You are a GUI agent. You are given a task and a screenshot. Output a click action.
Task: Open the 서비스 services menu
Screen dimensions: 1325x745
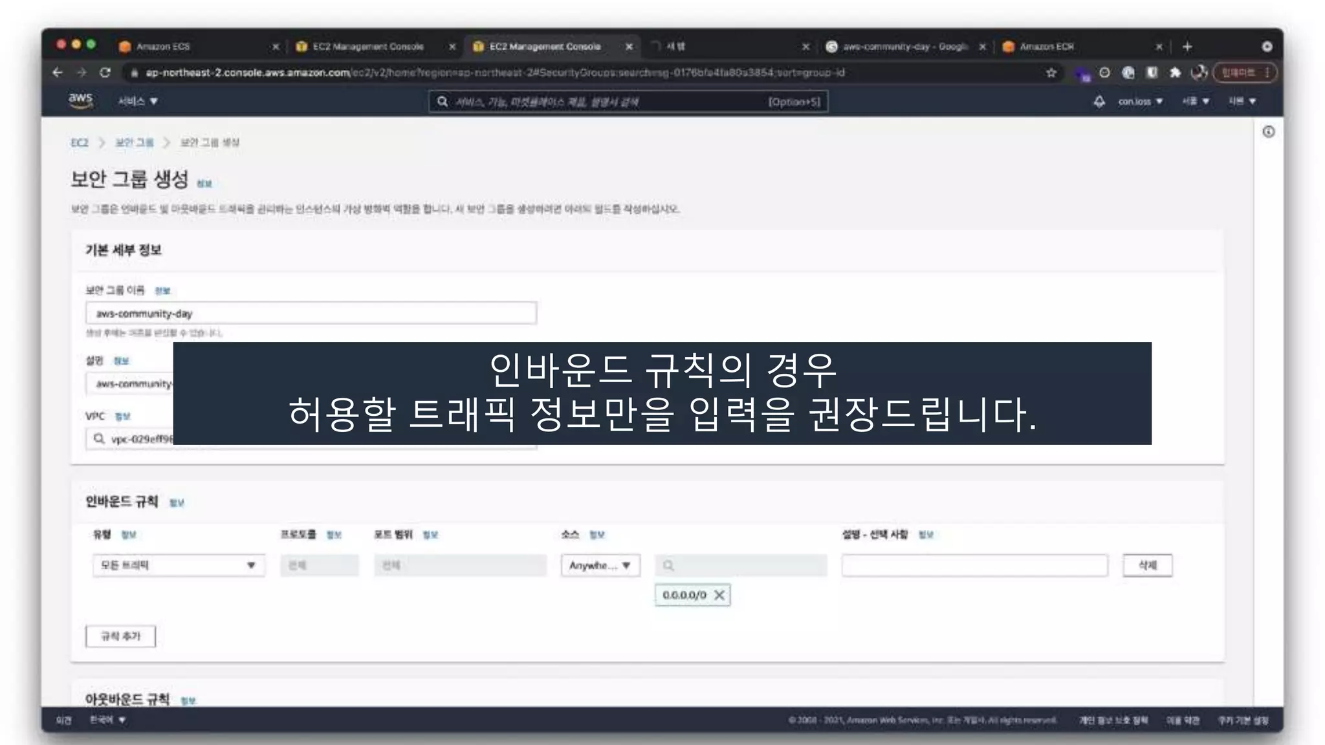coord(138,102)
